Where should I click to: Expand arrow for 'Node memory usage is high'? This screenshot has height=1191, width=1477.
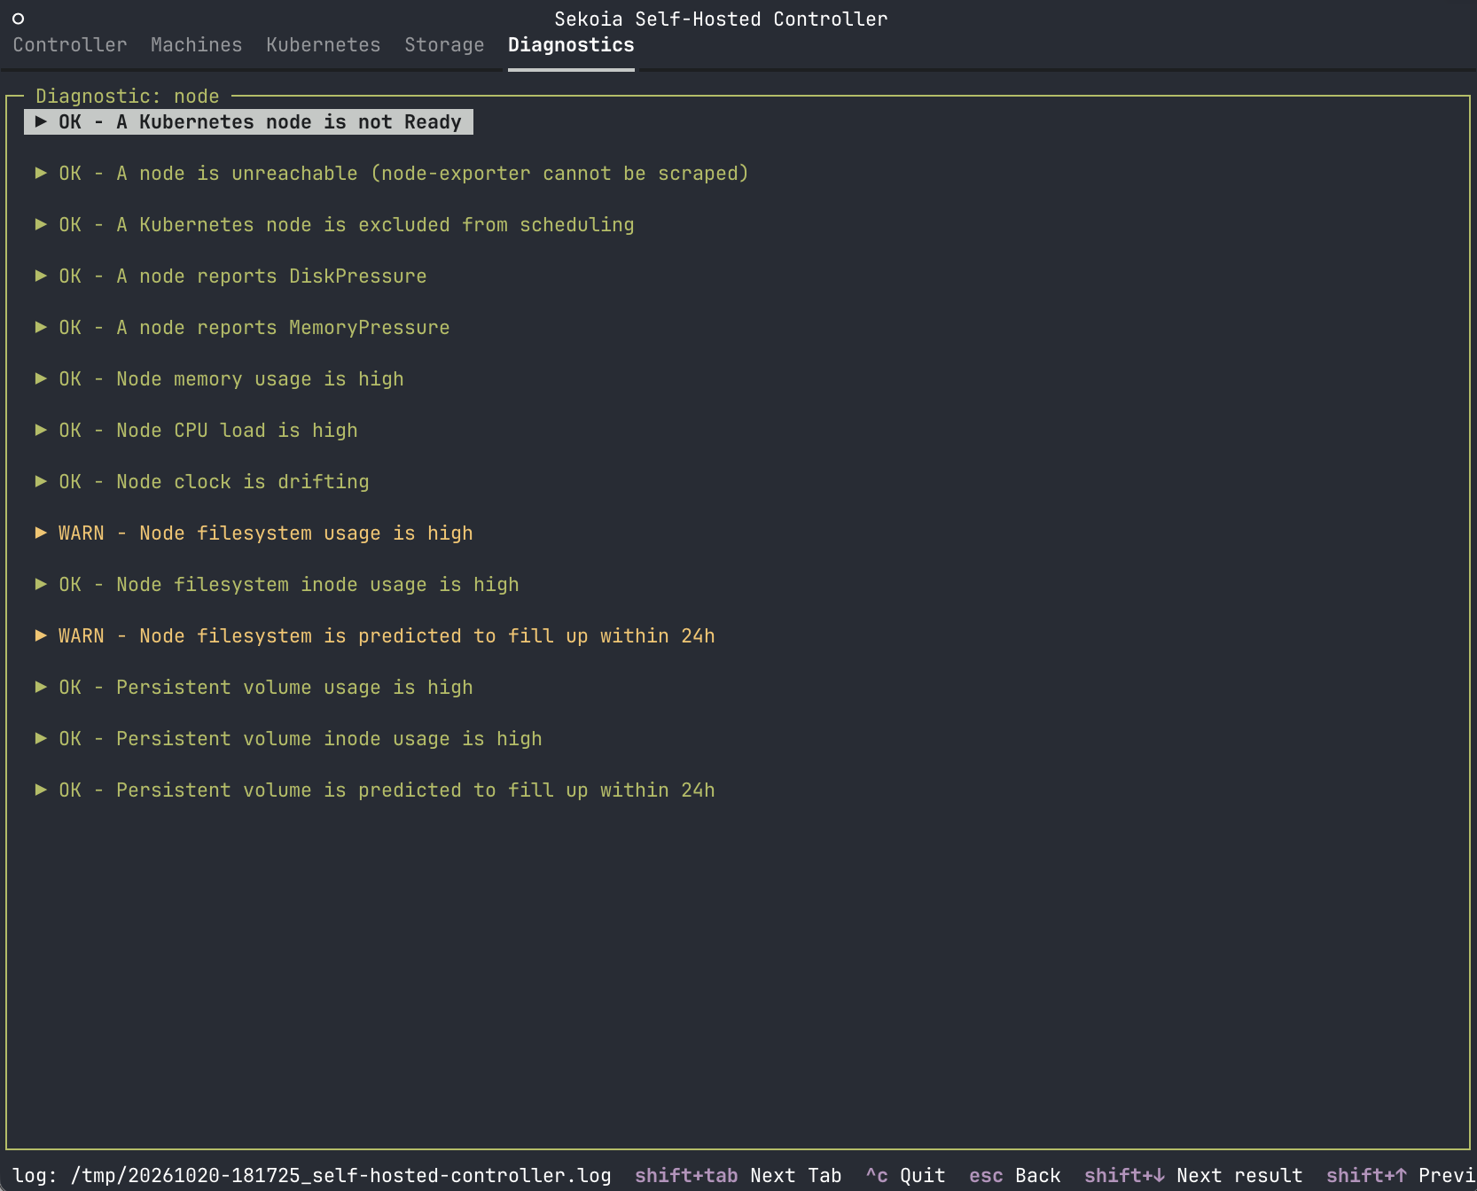pos(41,378)
